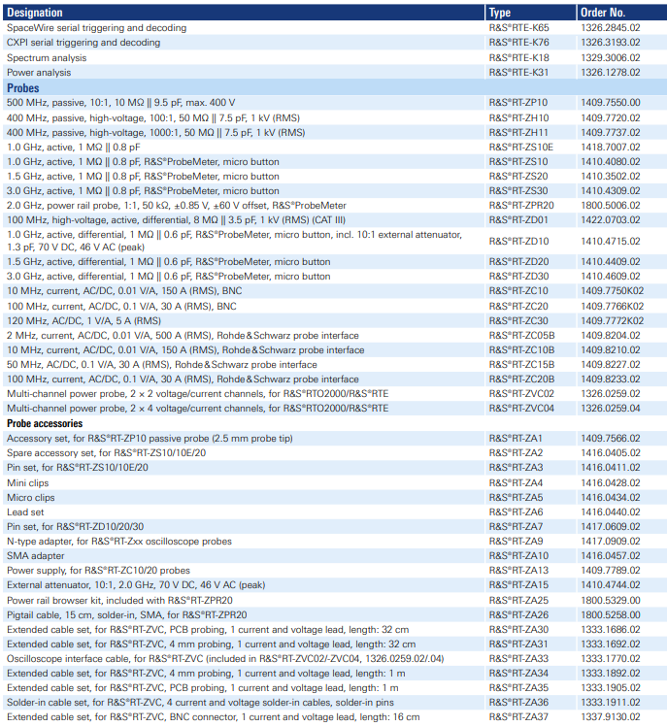Click SpaceWire serial triggering and decoding row

334,28
